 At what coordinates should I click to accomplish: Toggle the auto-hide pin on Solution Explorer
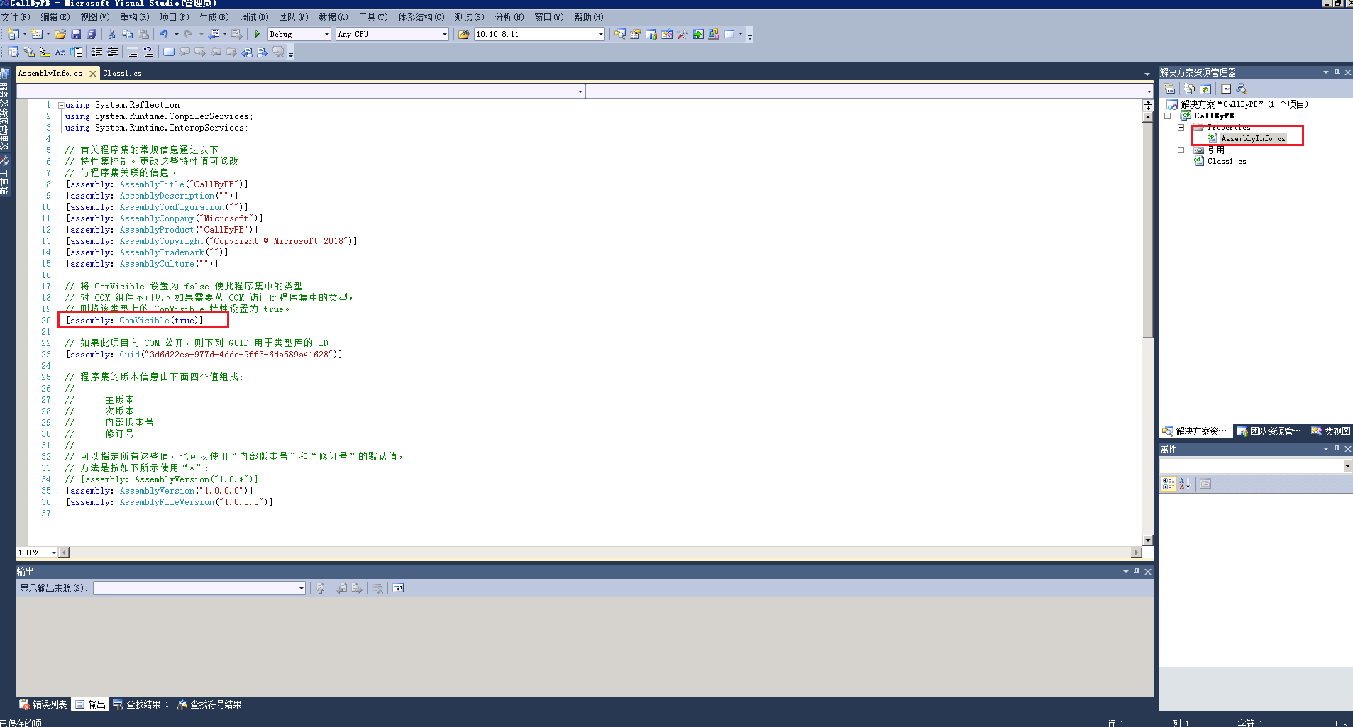pyautogui.click(x=1337, y=72)
